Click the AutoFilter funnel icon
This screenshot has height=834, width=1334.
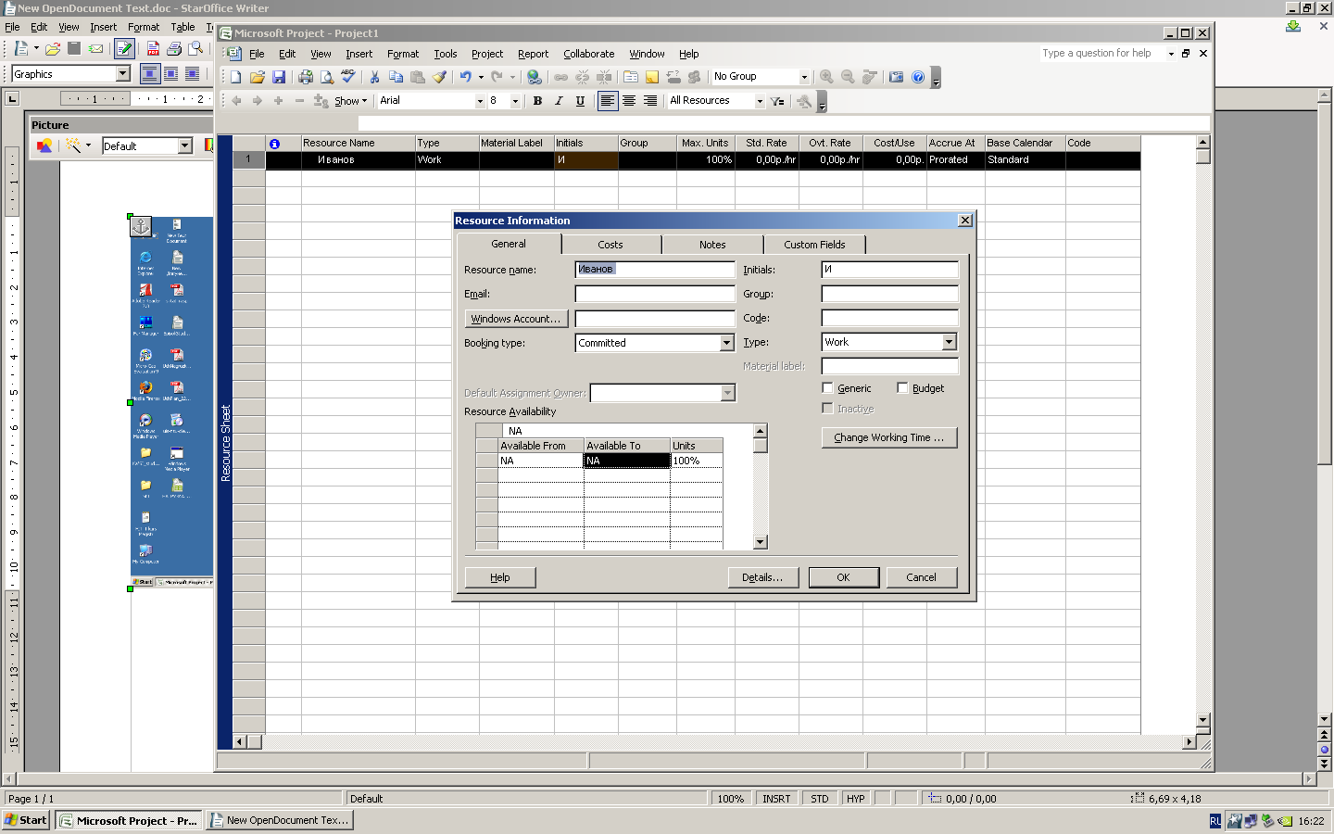point(777,101)
